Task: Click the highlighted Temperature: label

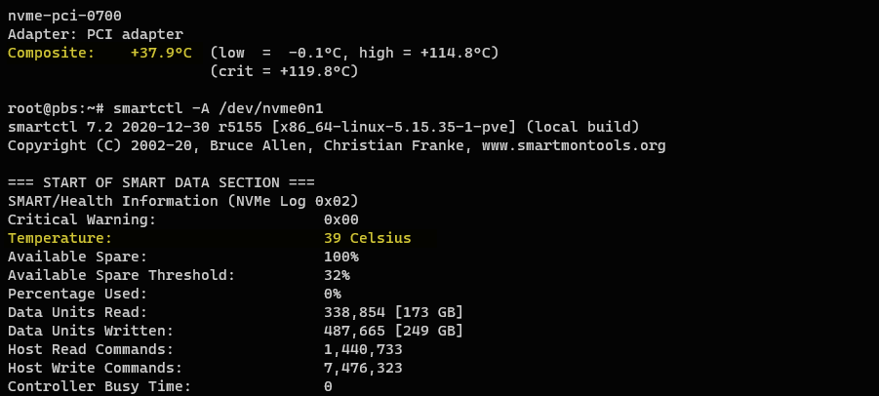Action: [x=60, y=238]
